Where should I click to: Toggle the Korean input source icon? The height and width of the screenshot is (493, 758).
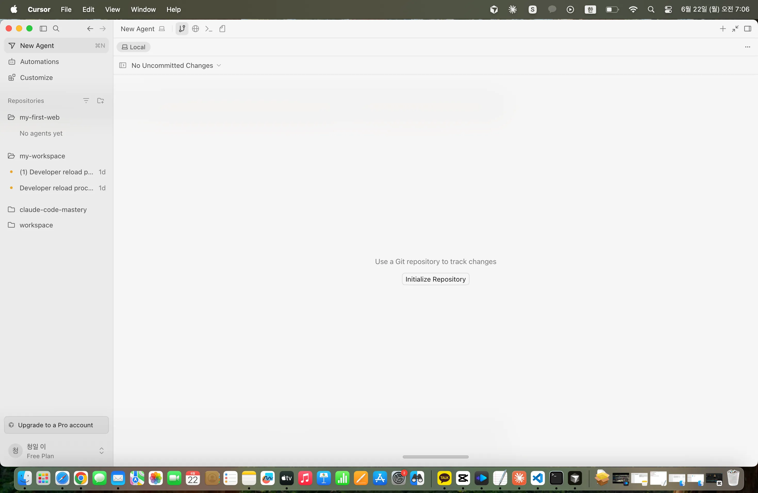tap(590, 10)
